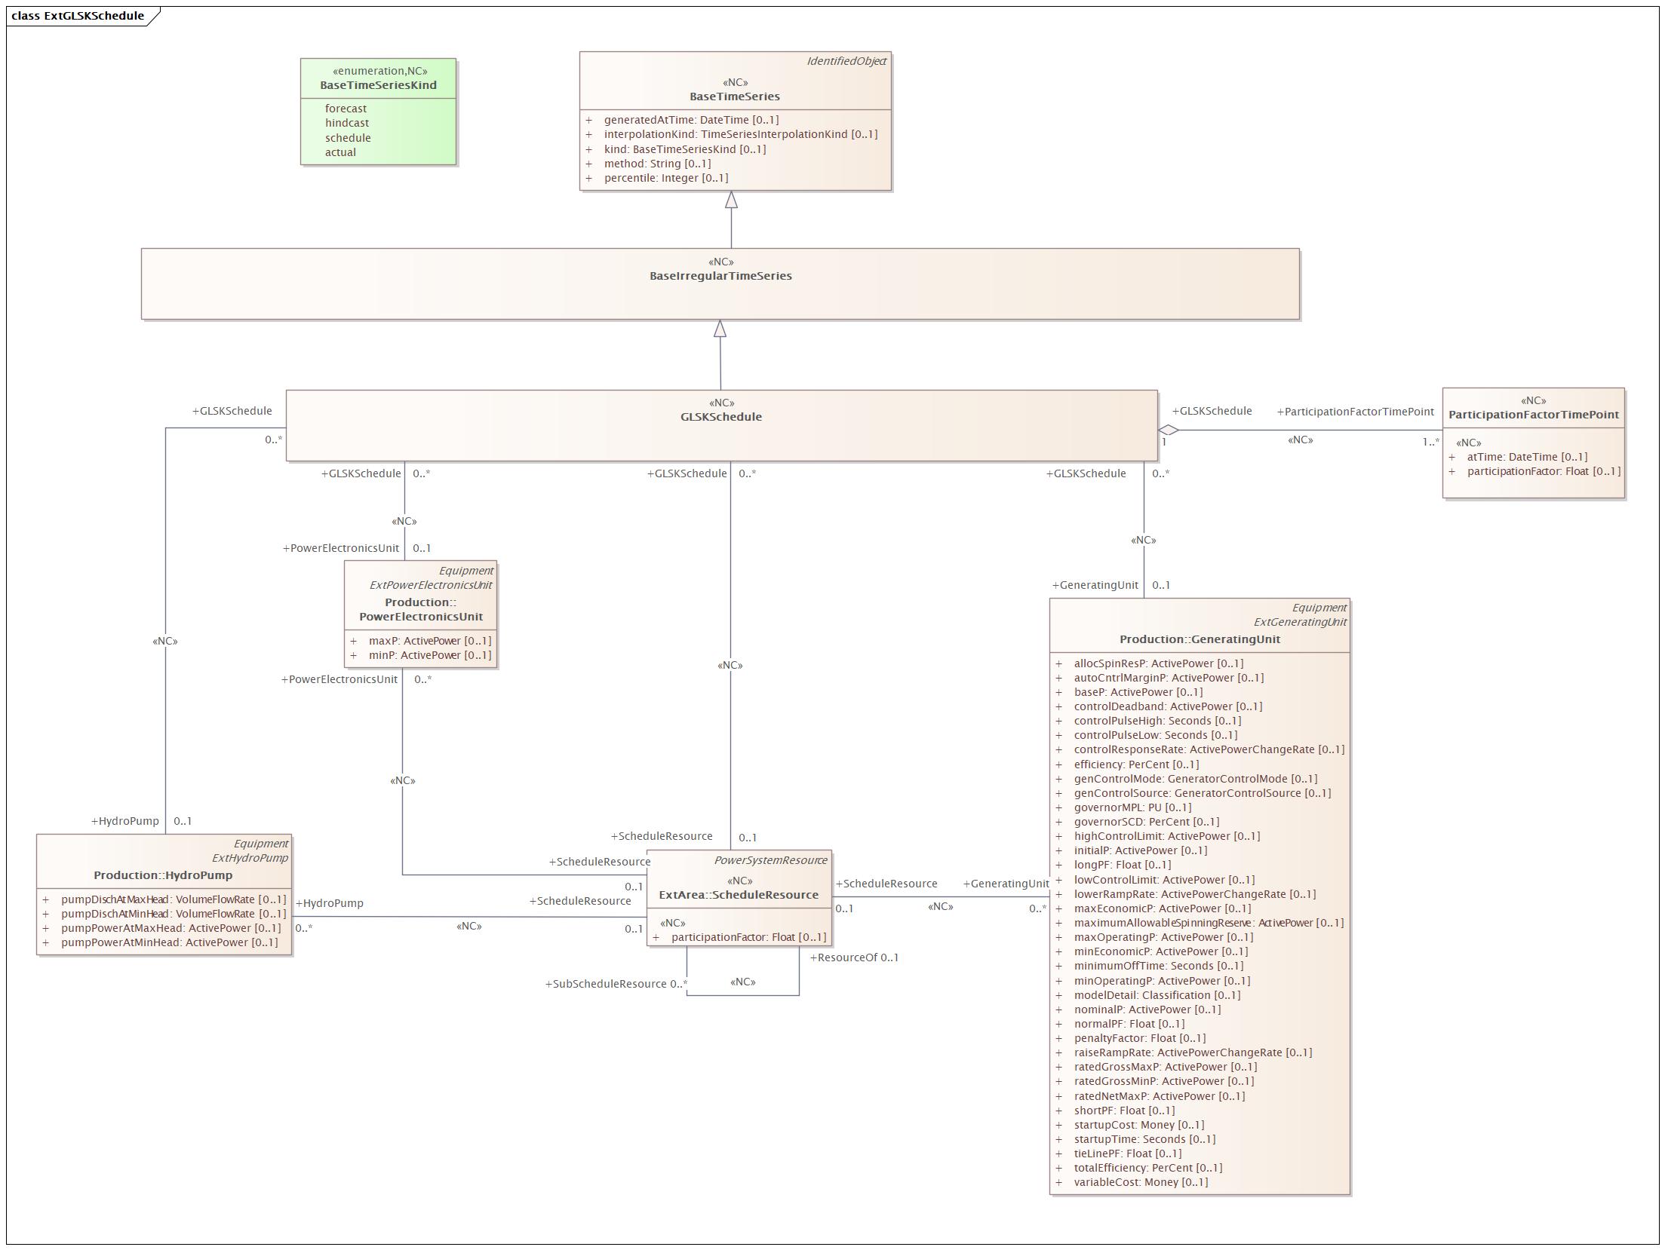Select the 'schedule' enumeration literal

point(348,138)
